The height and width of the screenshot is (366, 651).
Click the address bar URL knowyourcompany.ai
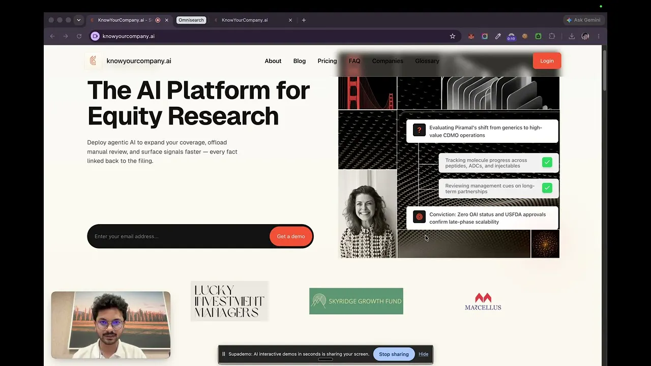tap(128, 36)
